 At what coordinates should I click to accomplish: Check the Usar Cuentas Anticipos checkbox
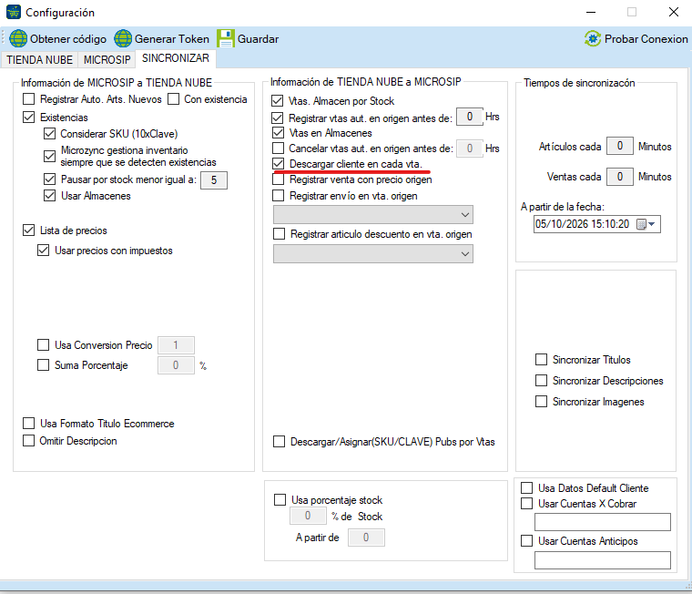point(526,541)
